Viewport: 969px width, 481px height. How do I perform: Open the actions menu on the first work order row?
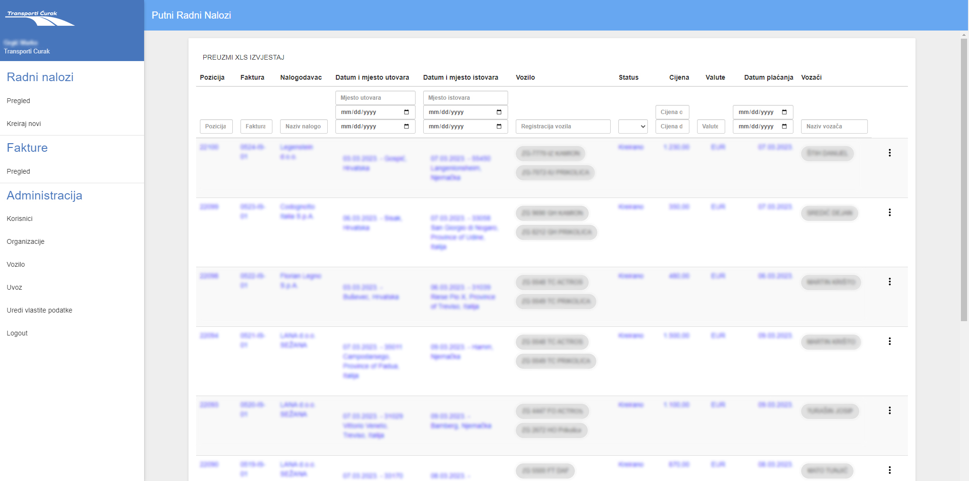(890, 153)
